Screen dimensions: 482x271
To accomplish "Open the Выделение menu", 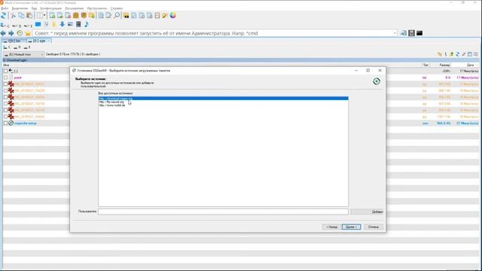I will click(20, 8).
